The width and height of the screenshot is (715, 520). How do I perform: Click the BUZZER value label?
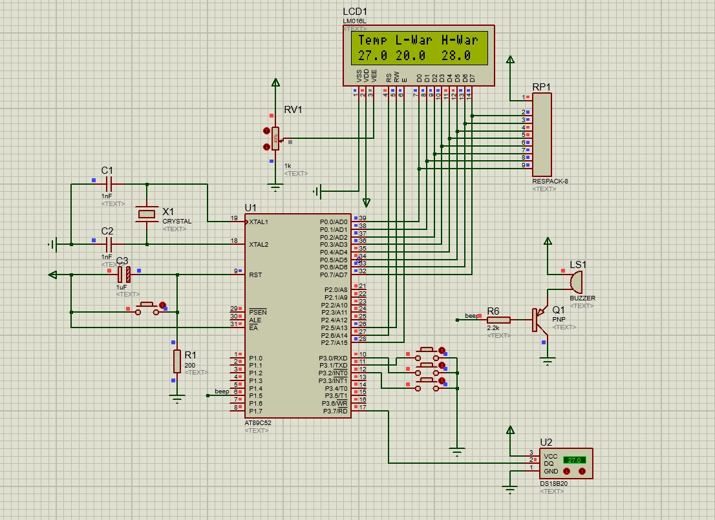tap(582, 298)
